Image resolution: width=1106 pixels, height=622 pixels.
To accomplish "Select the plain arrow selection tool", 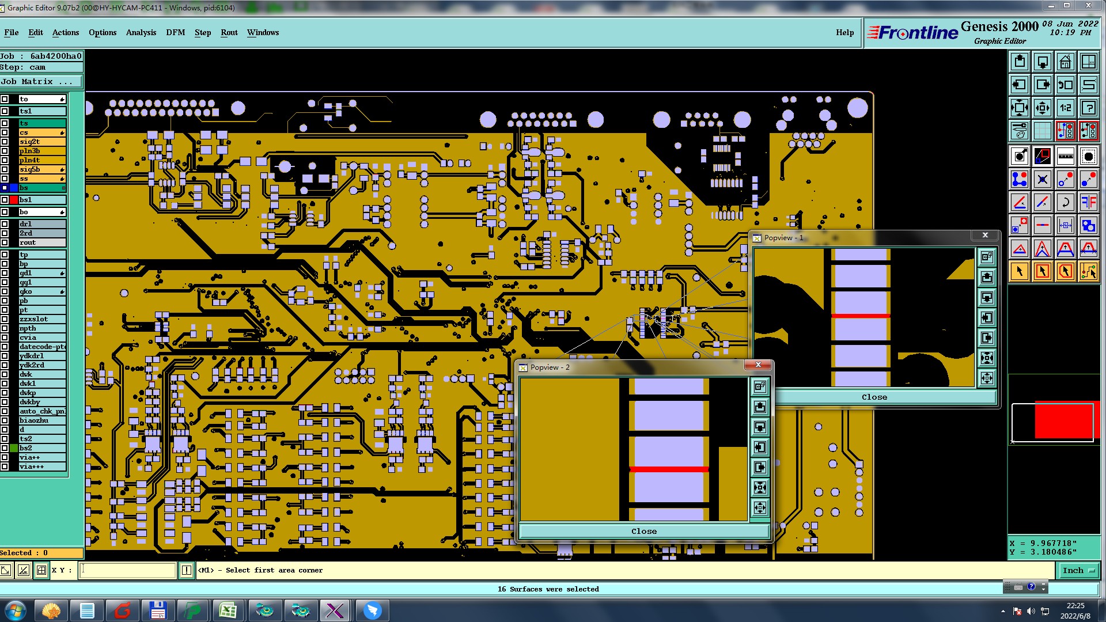I will [1019, 271].
